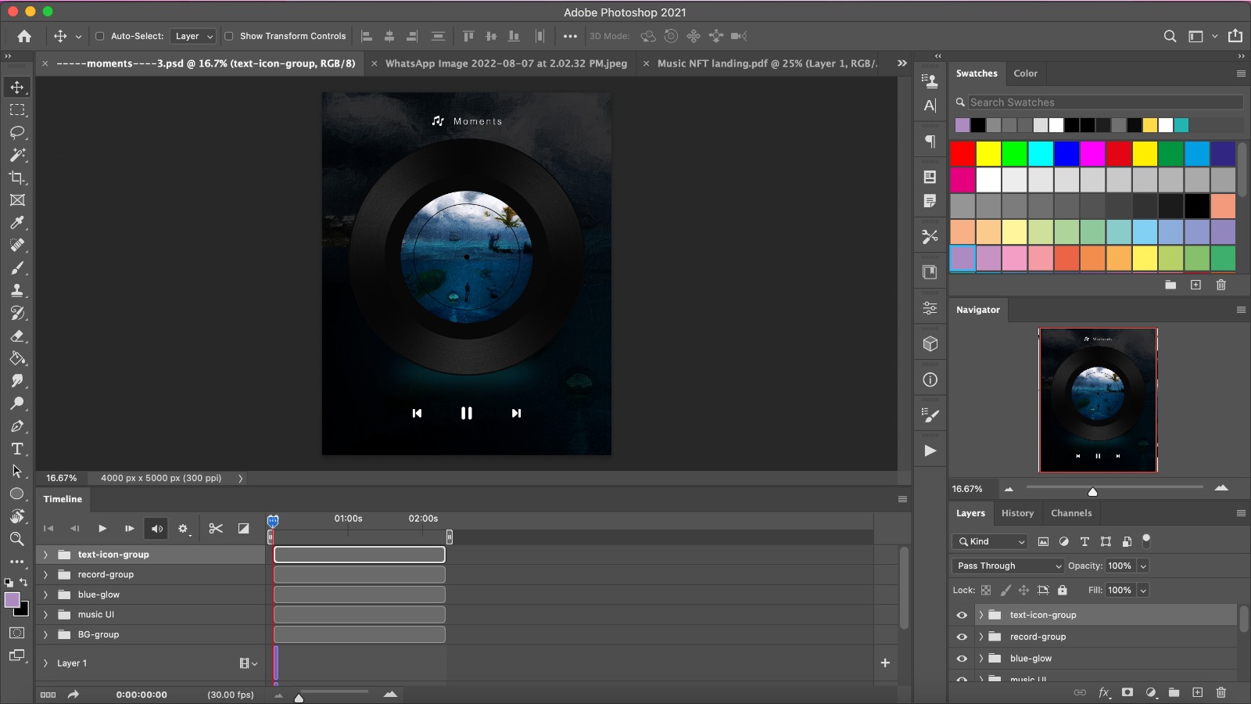Image resolution: width=1251 pixels, height=704 pixels.
Task: Select the Brush tool
Action: point(17,268)
